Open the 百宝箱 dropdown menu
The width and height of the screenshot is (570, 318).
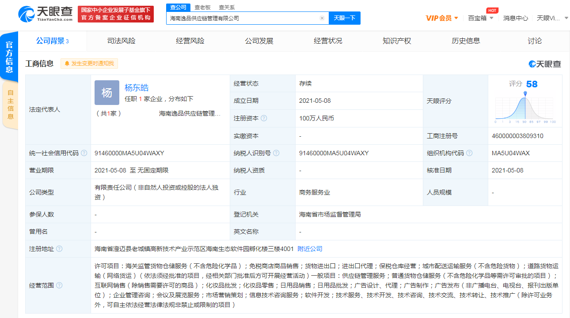tap(481, 18)
